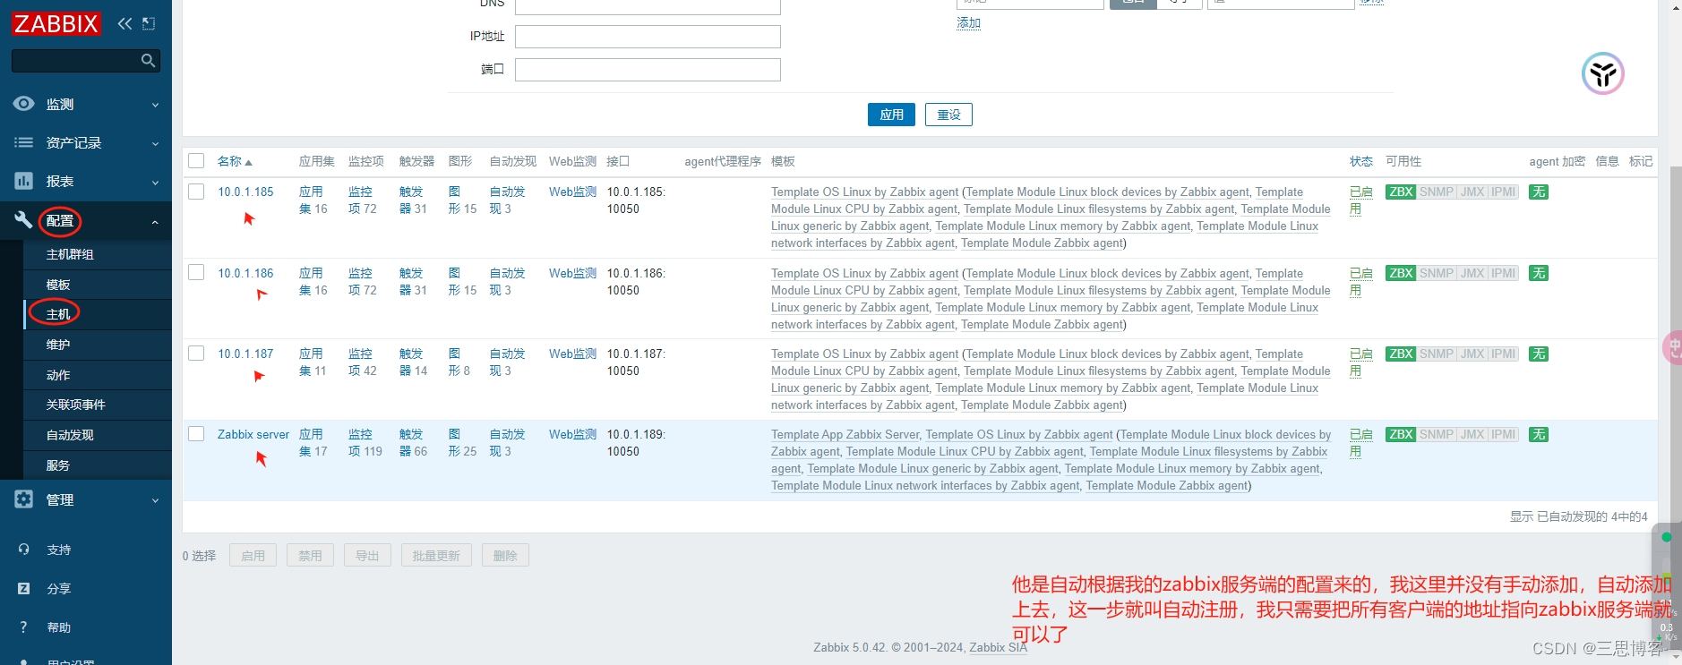Screen dimensions: 1682x665
Task: Open Web监测 link for 10.0.1.185
Action: (x=572, y=192)
